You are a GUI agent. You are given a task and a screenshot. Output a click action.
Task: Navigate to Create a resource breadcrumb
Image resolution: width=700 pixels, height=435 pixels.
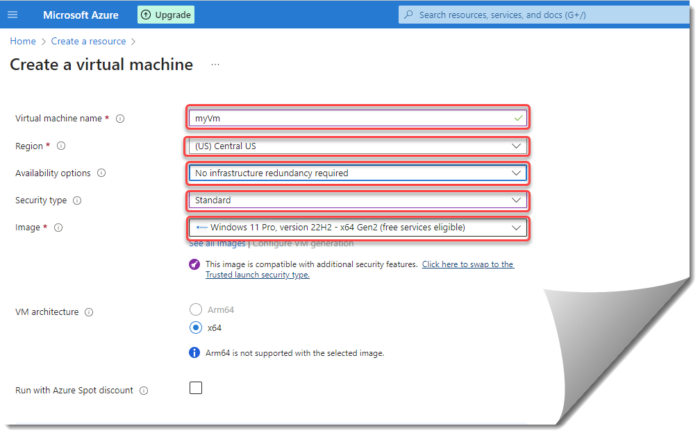pos(88,41)
